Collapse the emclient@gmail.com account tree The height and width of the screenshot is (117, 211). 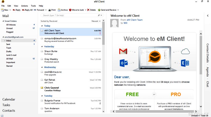click(3, 37)
